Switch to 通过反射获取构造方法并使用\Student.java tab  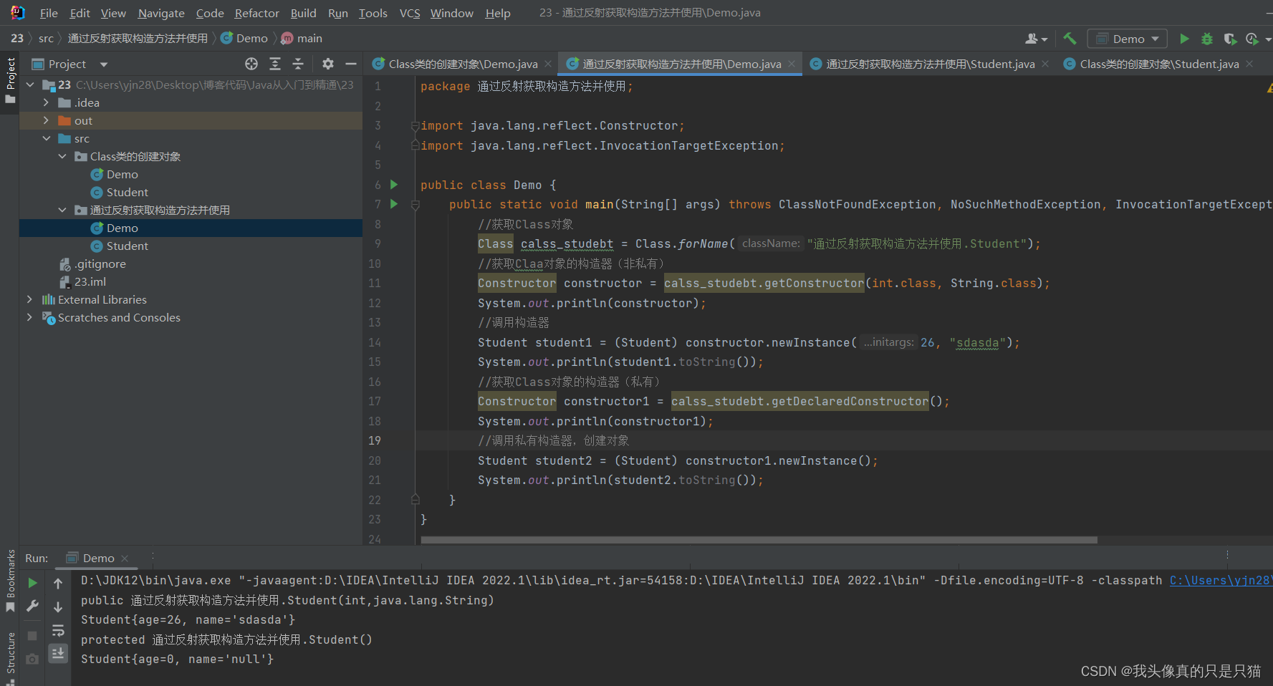(x=930, y=64)
